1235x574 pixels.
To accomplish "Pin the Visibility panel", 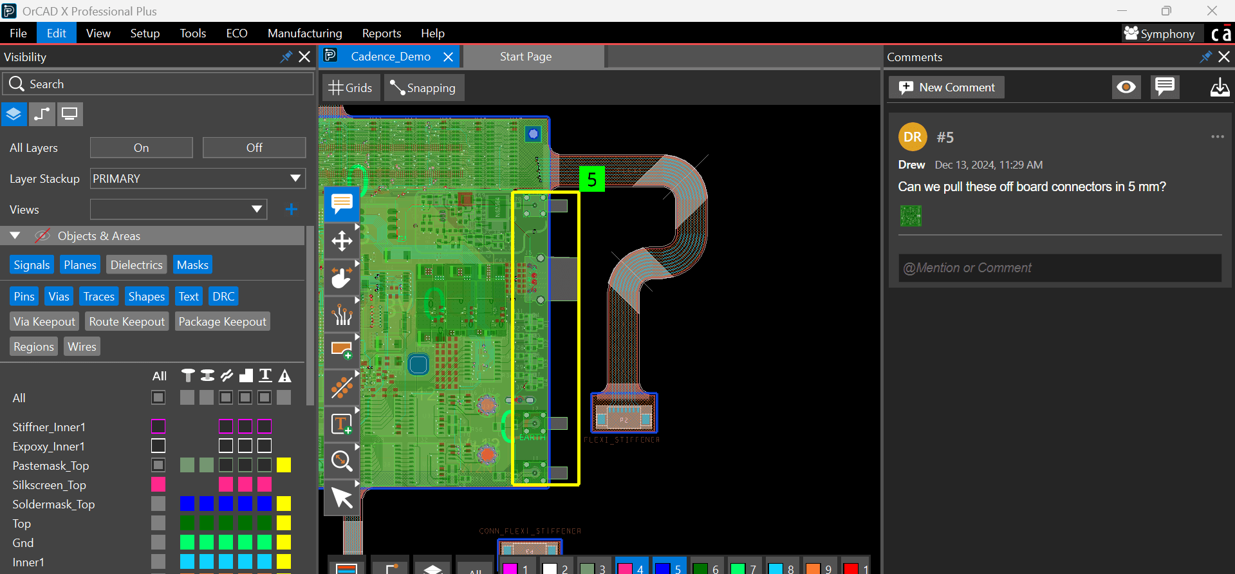I will pos(286,57).
